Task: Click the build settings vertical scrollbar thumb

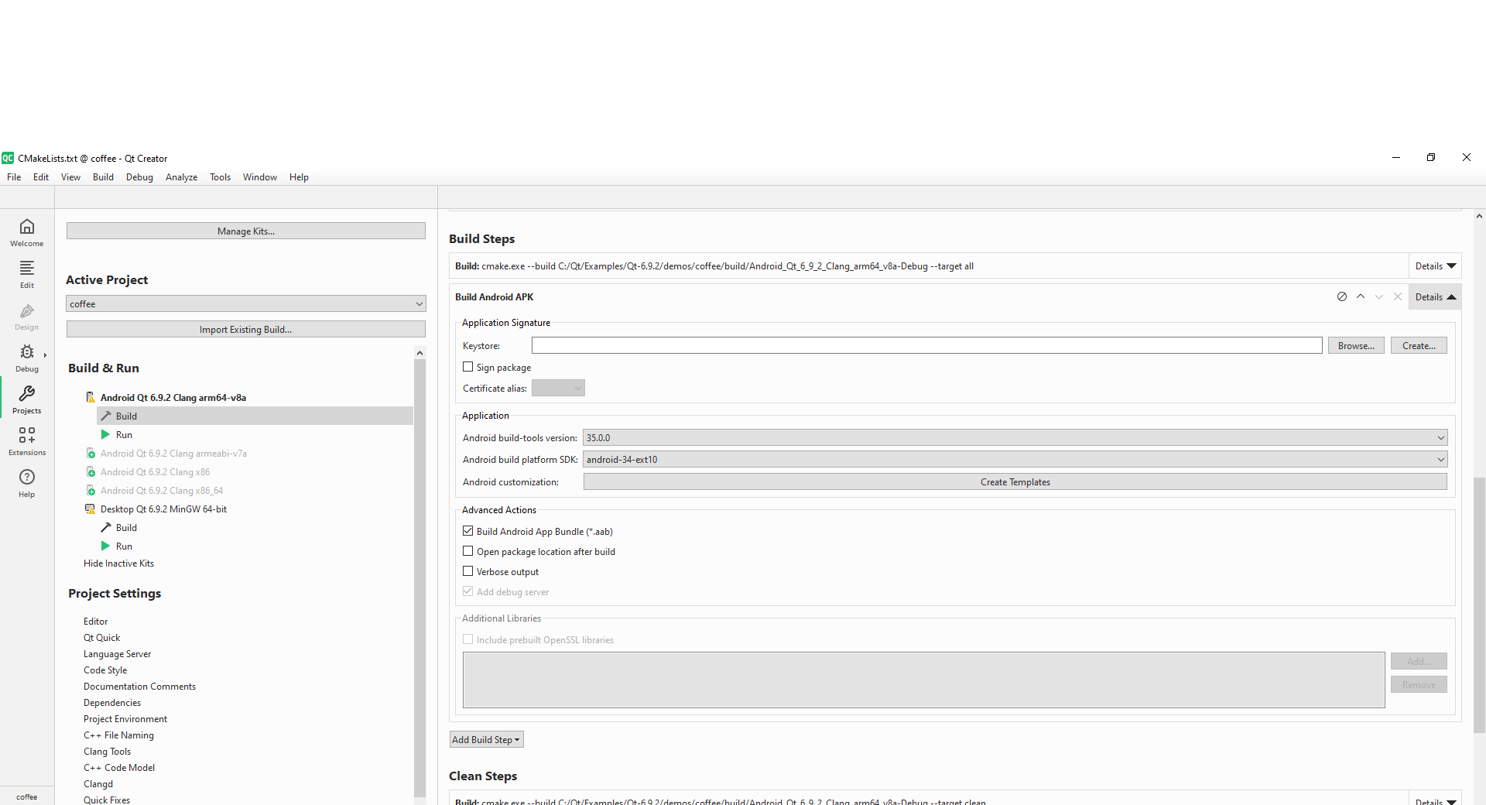Action: click(x=1479, y=605)
